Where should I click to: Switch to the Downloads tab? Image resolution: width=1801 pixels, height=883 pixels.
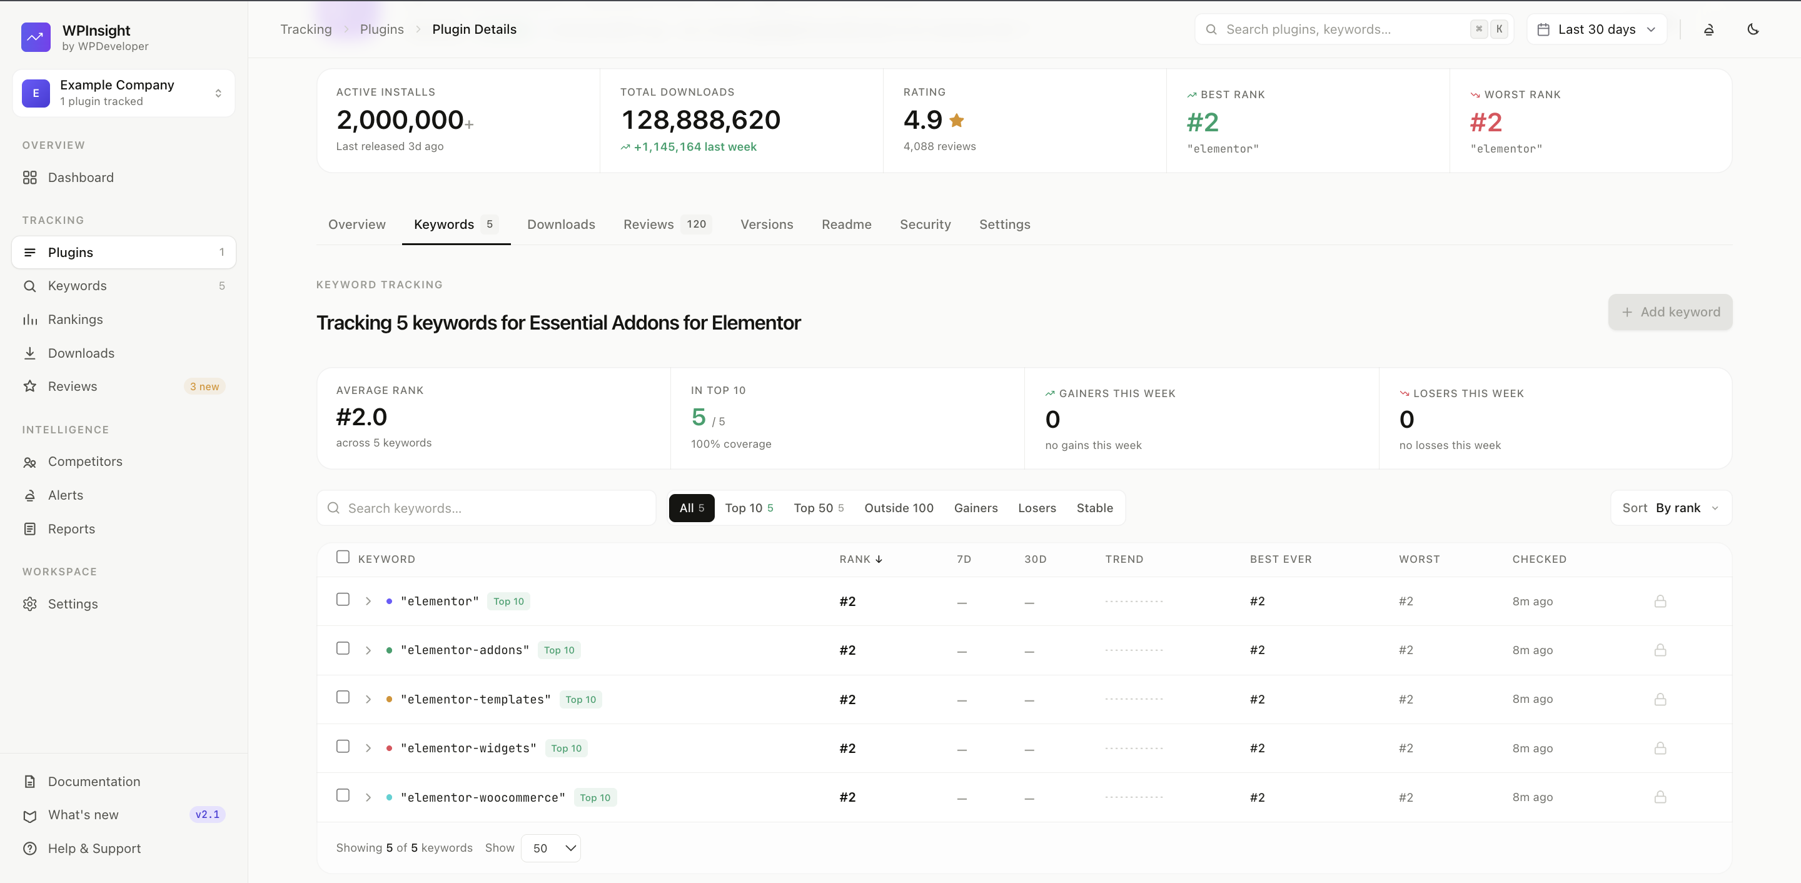click(561, 225)
